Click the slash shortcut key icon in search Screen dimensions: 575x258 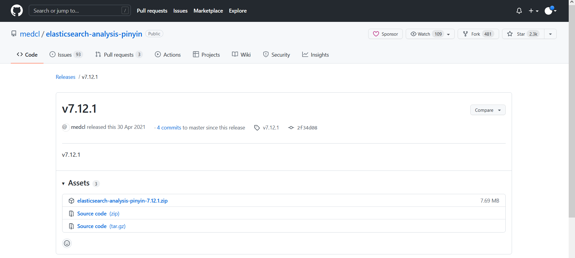click(x=125, y=10)
